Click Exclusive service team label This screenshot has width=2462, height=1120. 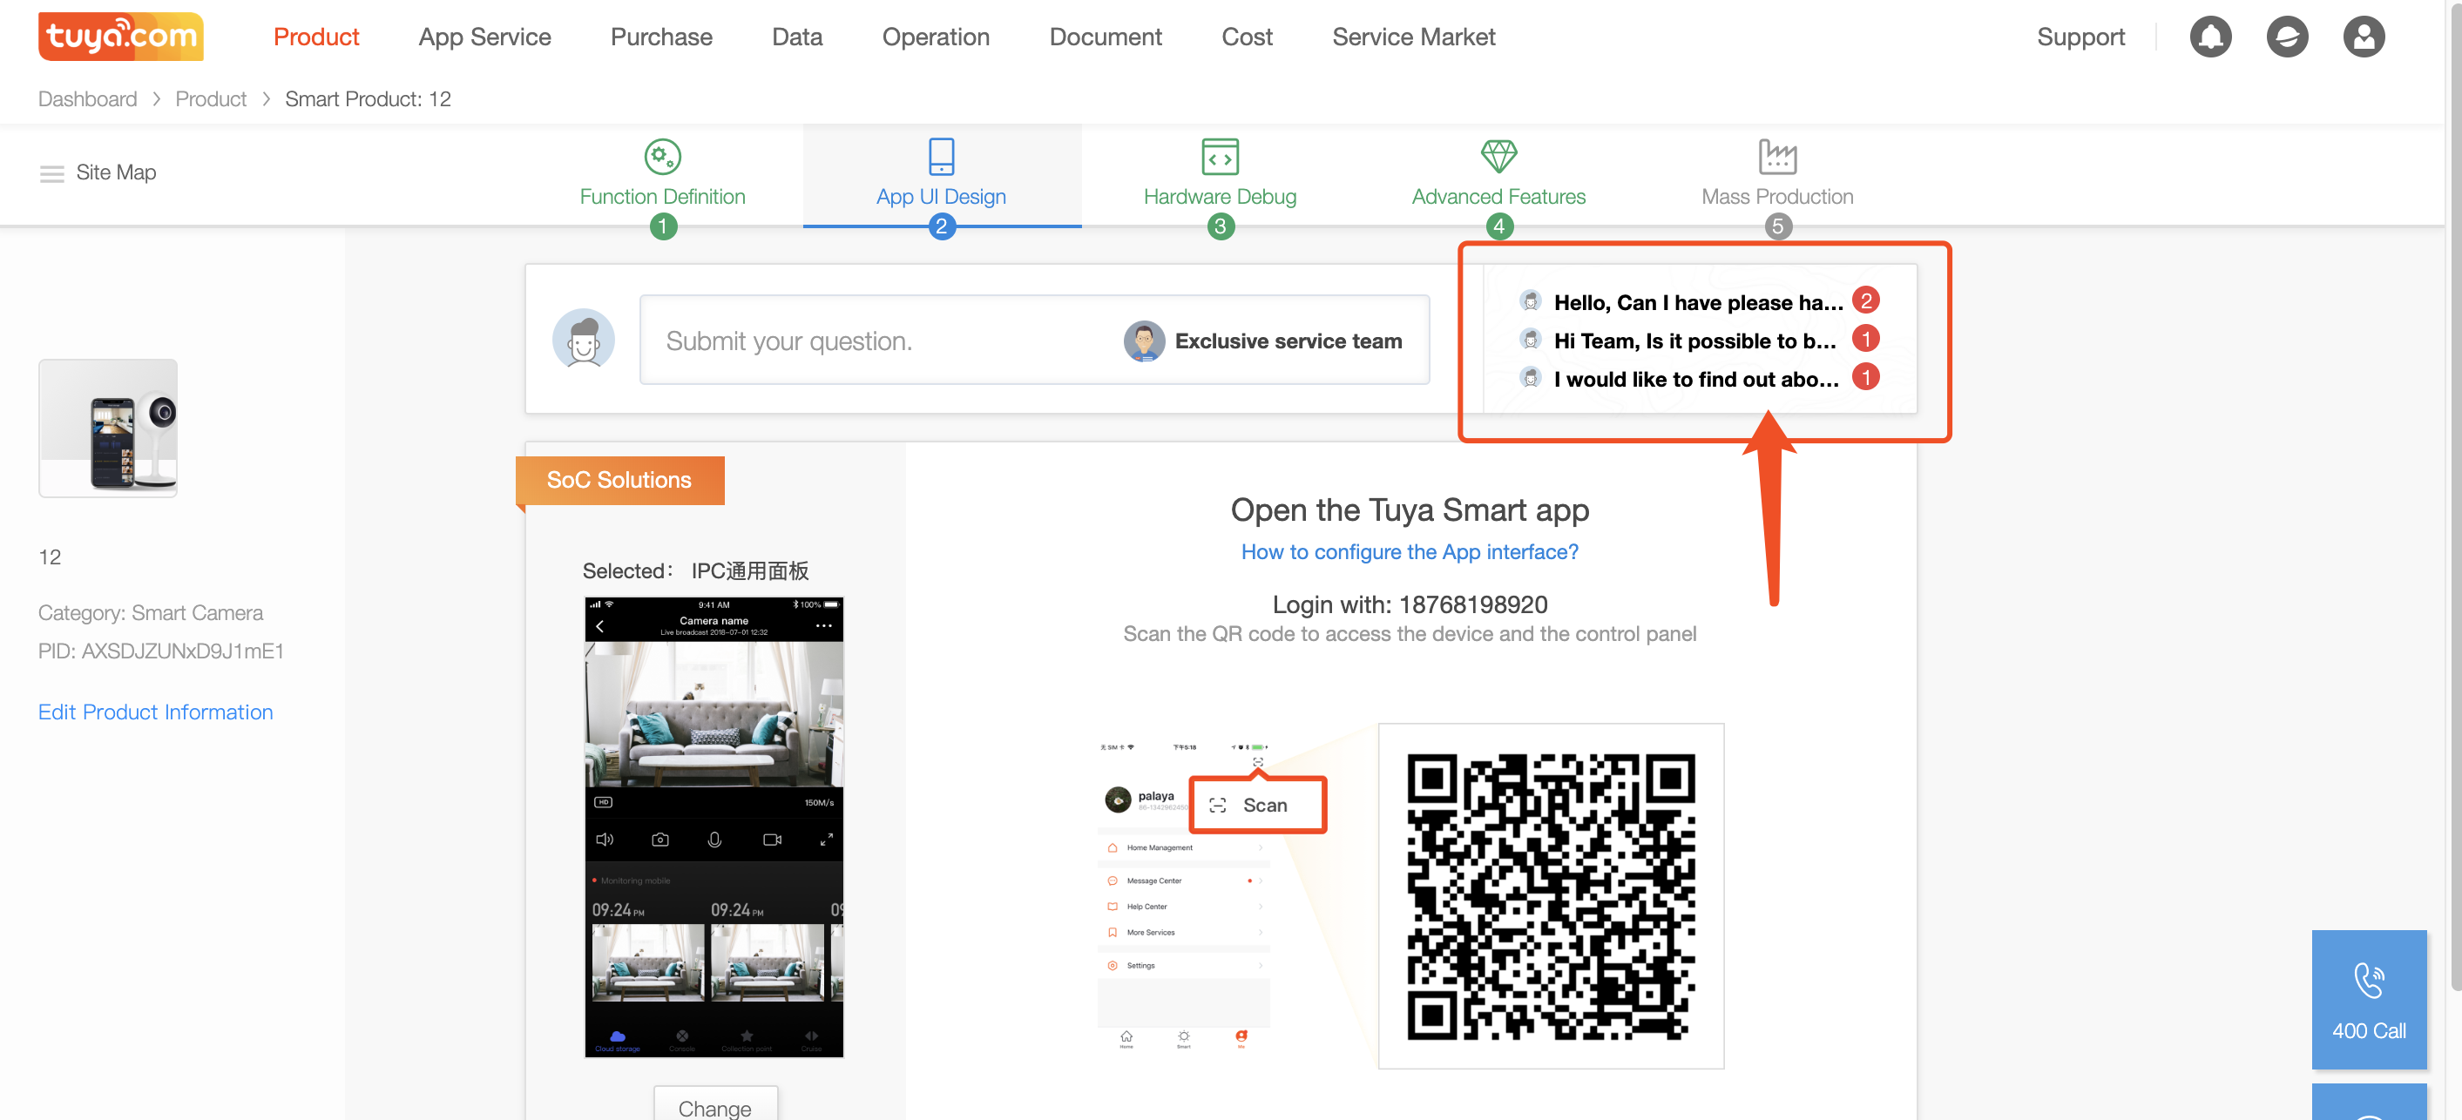(x=1288, y=341)
